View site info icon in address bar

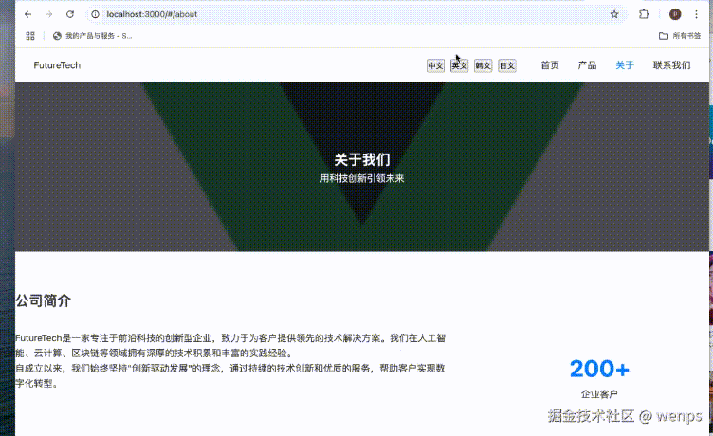(x=95, y=14)
